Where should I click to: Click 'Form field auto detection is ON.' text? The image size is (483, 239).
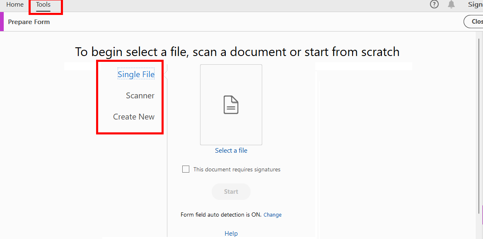pyautogui.click(x=221, y=215)
